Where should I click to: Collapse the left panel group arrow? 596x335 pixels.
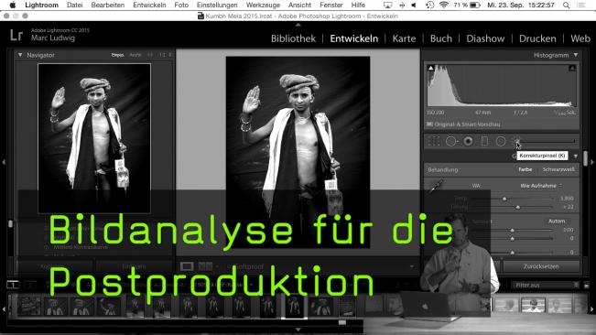click(4, 162)
